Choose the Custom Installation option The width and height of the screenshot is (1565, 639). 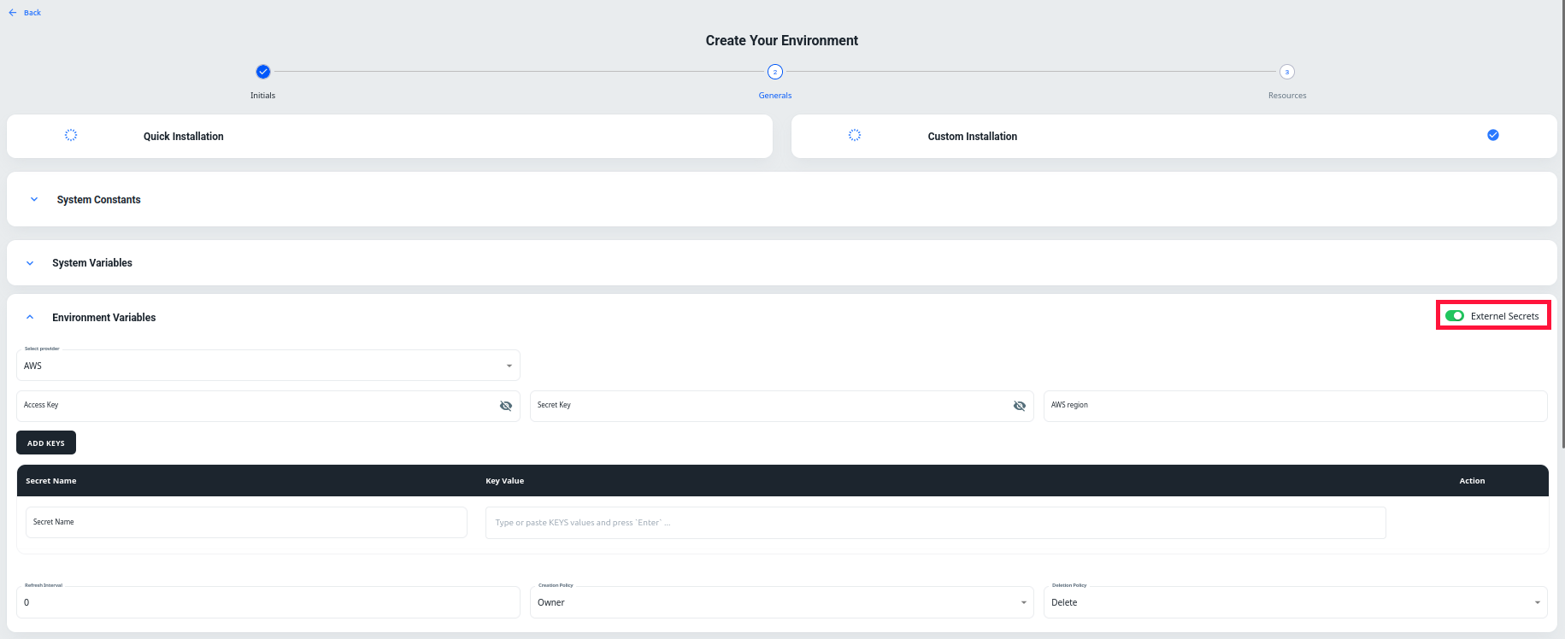(1174, 136)
